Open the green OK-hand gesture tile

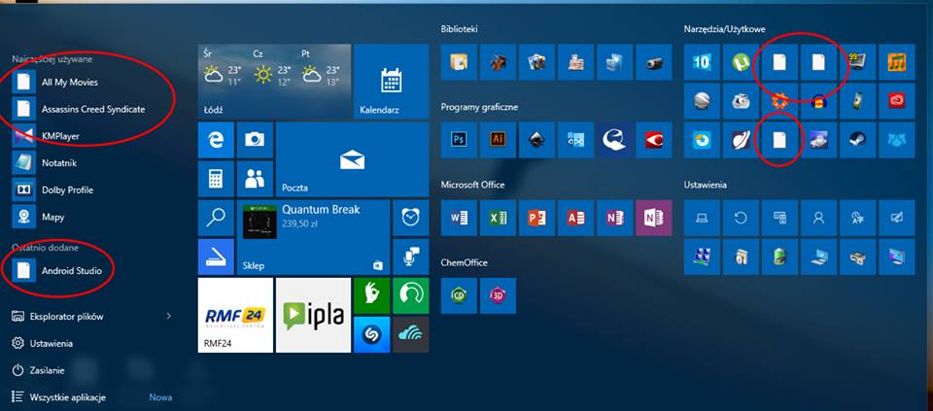tap(372, 295)
